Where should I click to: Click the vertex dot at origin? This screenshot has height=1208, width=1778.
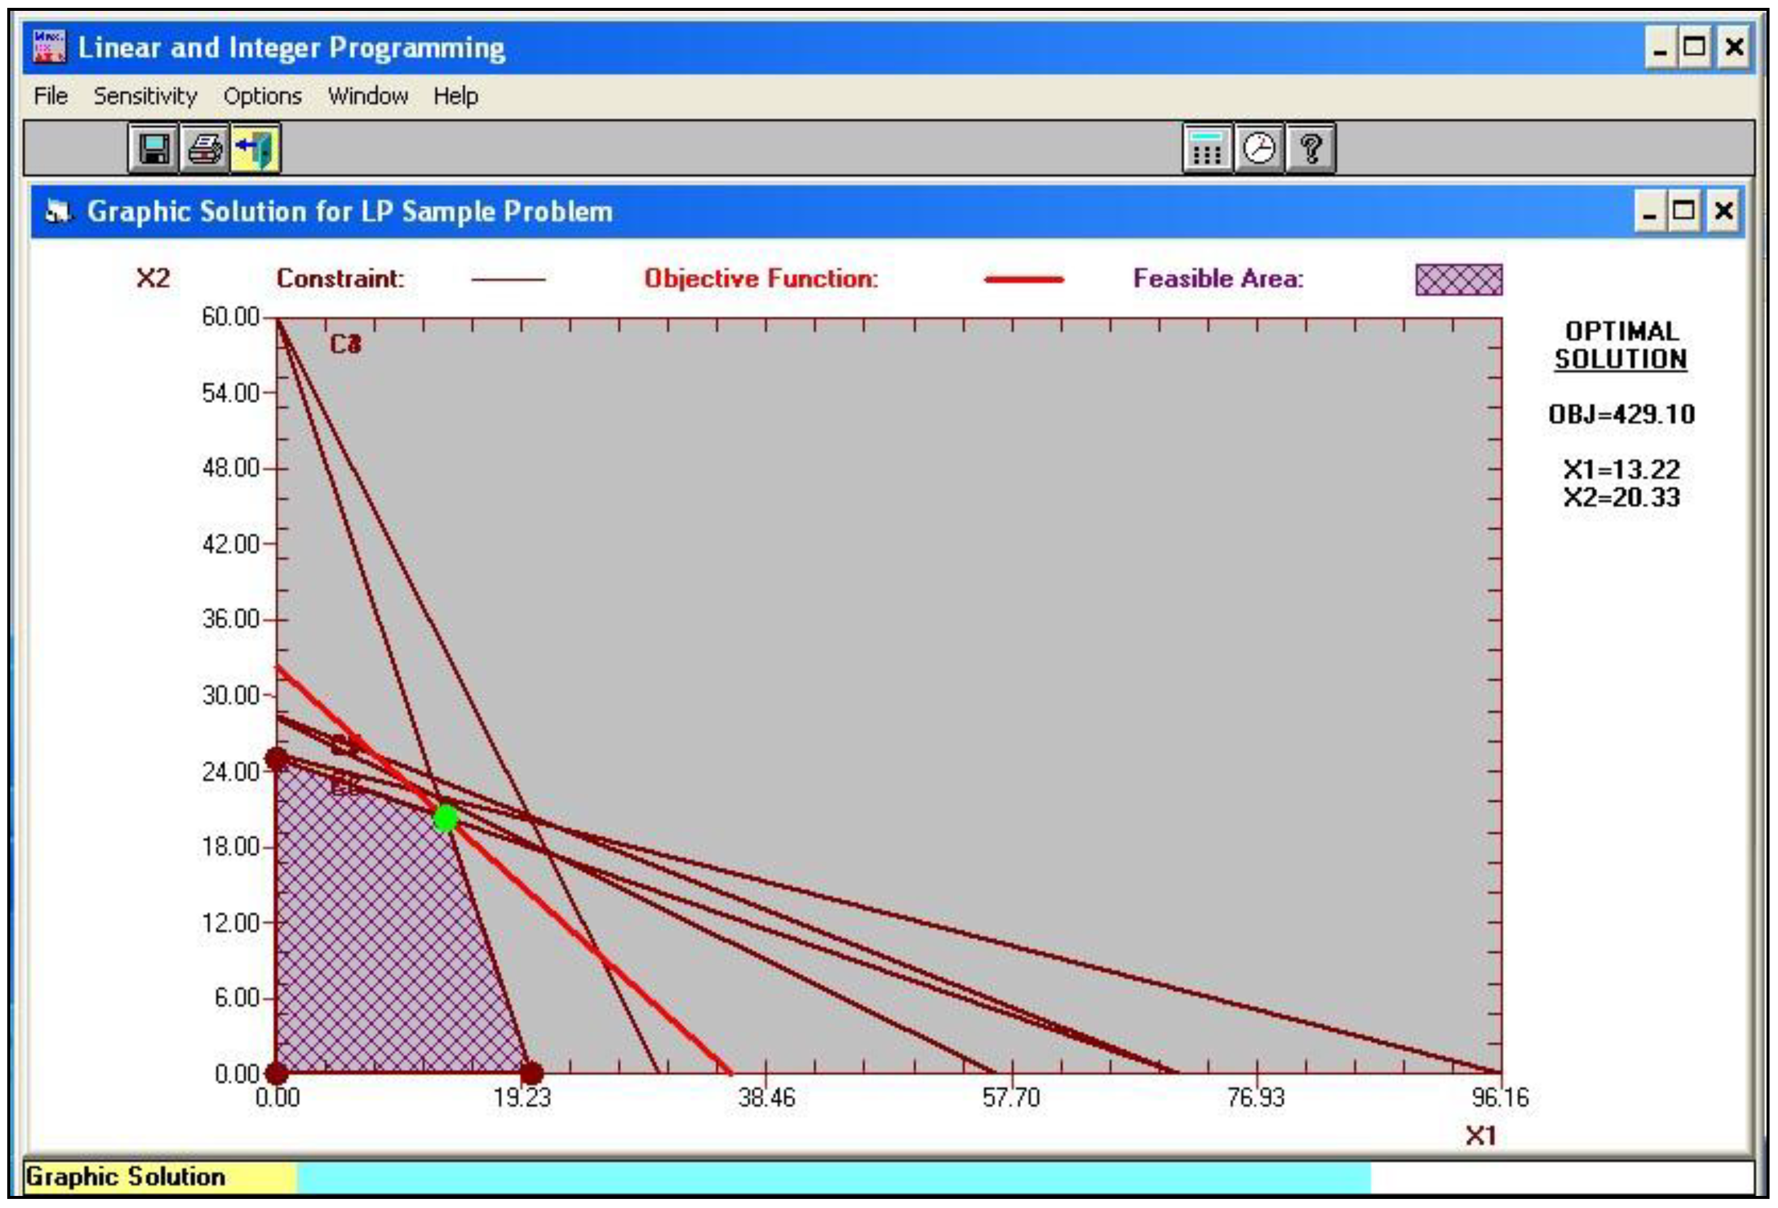[x=276, y=1073]
